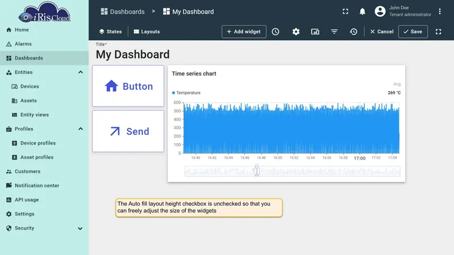Cancel the dashboard editing
This screenshot has height=255, width=454.
point(381,32)
